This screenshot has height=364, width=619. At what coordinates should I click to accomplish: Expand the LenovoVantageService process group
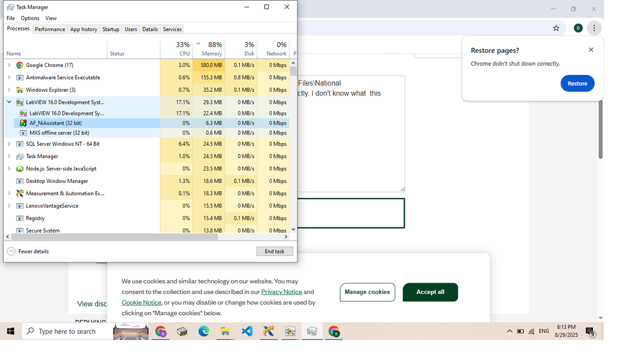[x=9, y=206]
